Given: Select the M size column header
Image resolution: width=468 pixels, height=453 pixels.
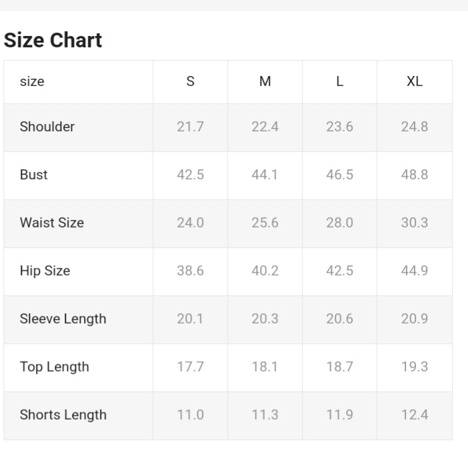Looking at the screenshot, I should tap(265, 81).
